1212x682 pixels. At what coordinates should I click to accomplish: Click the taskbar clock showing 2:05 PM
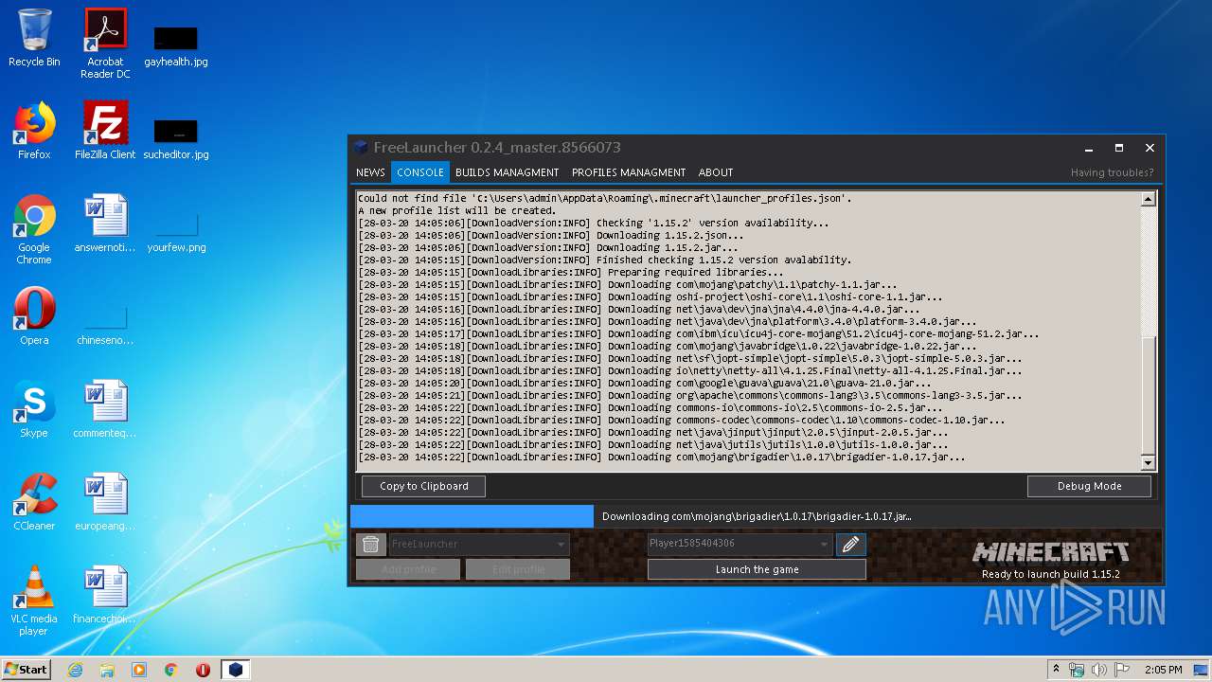coord(1163,670)
